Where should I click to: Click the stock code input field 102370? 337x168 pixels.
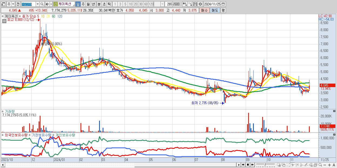coord(28,4)
